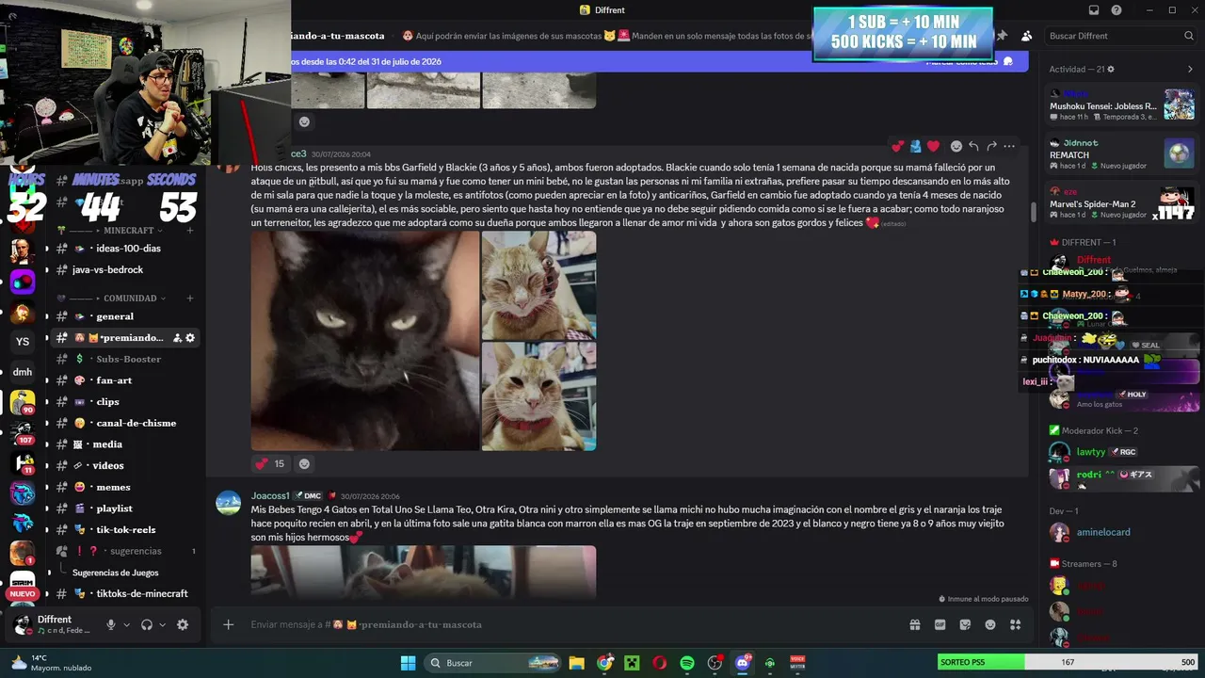Toggle the member list icon

click(x=1026, y=36)
